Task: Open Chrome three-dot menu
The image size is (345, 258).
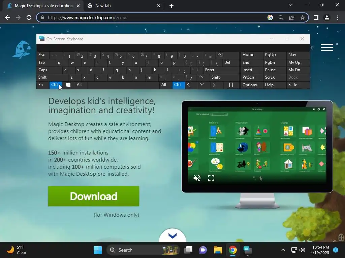Action: click(338, 17)
